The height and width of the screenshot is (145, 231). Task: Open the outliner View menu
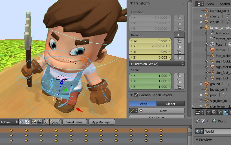coord(211,4)
